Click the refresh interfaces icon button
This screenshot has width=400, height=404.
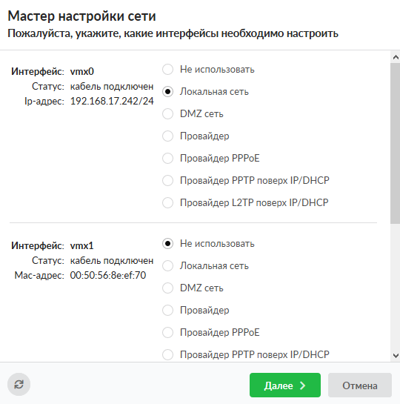tap(19, 385)
